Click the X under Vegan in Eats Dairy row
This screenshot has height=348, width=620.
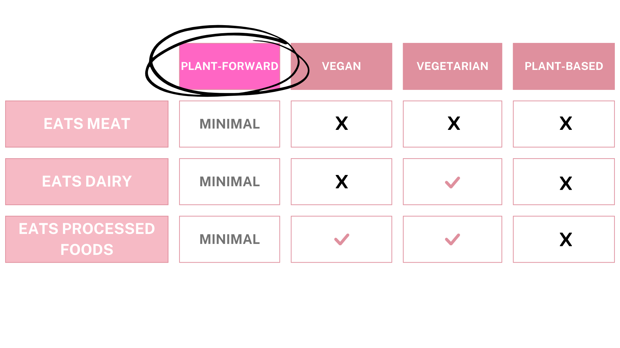pos(342,182)
